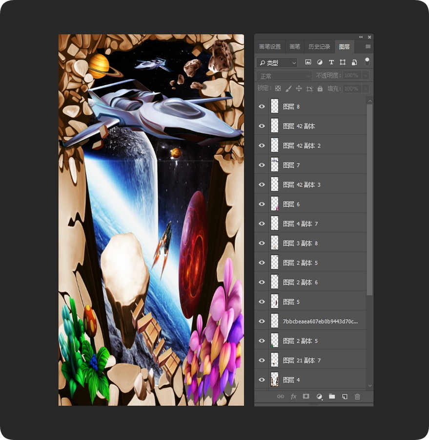The height and width of the screenshot is (440, 429).
Task: Toggle visibility of 图层 42 副本
Action: click(x=262, y=126)
